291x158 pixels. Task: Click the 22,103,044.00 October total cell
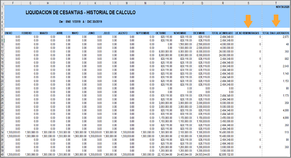click(x=165, y=154)
